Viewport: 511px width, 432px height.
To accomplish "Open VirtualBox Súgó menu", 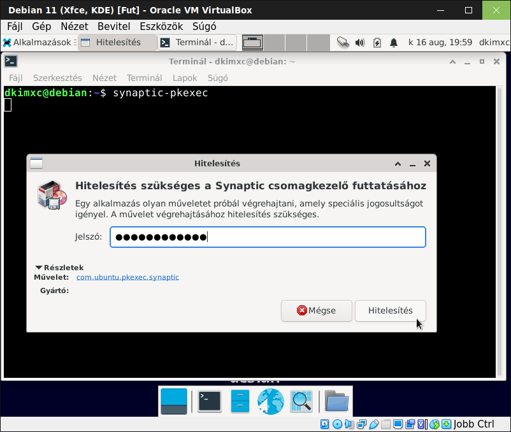I will 205,26.
